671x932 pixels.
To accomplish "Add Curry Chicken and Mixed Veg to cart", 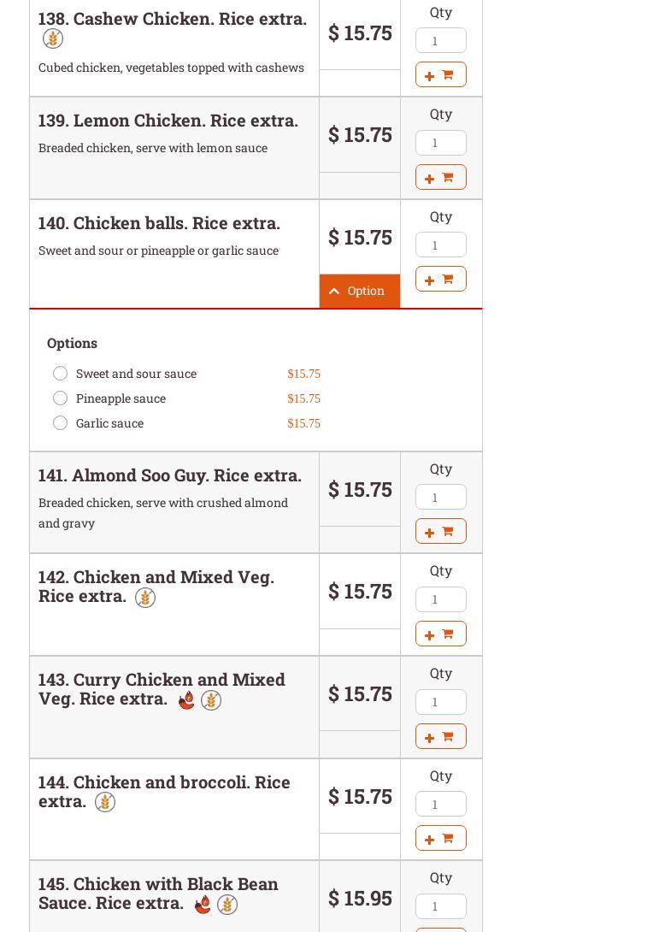I will (440, 736).
